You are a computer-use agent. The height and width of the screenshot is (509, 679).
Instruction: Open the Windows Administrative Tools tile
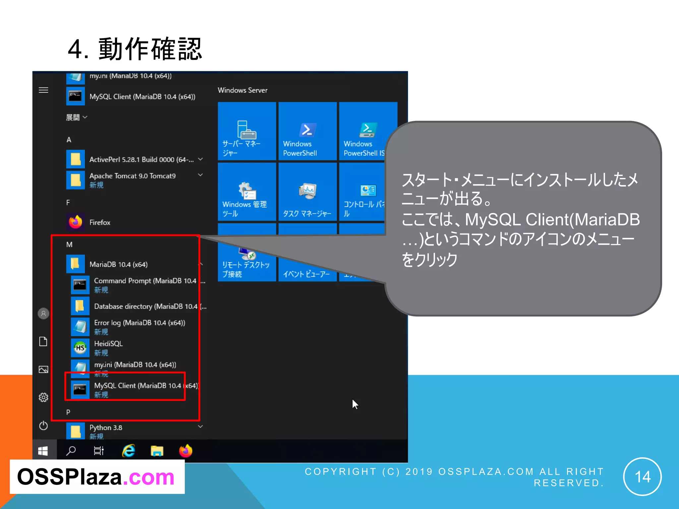[247, 192]
